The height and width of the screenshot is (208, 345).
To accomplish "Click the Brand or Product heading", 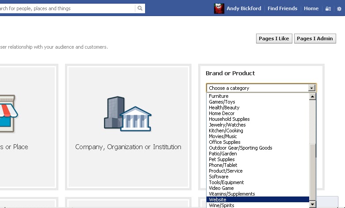I will click(x=230, y=73).
